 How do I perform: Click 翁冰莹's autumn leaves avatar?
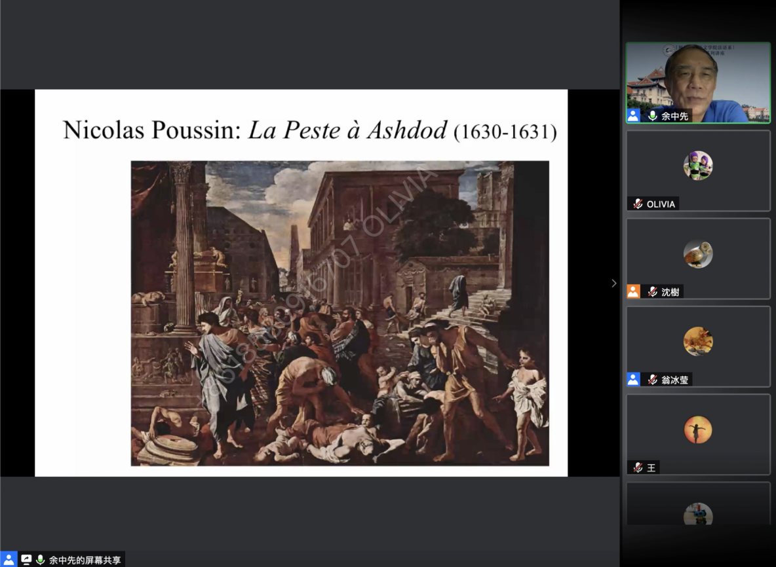(x=698, y=341)
